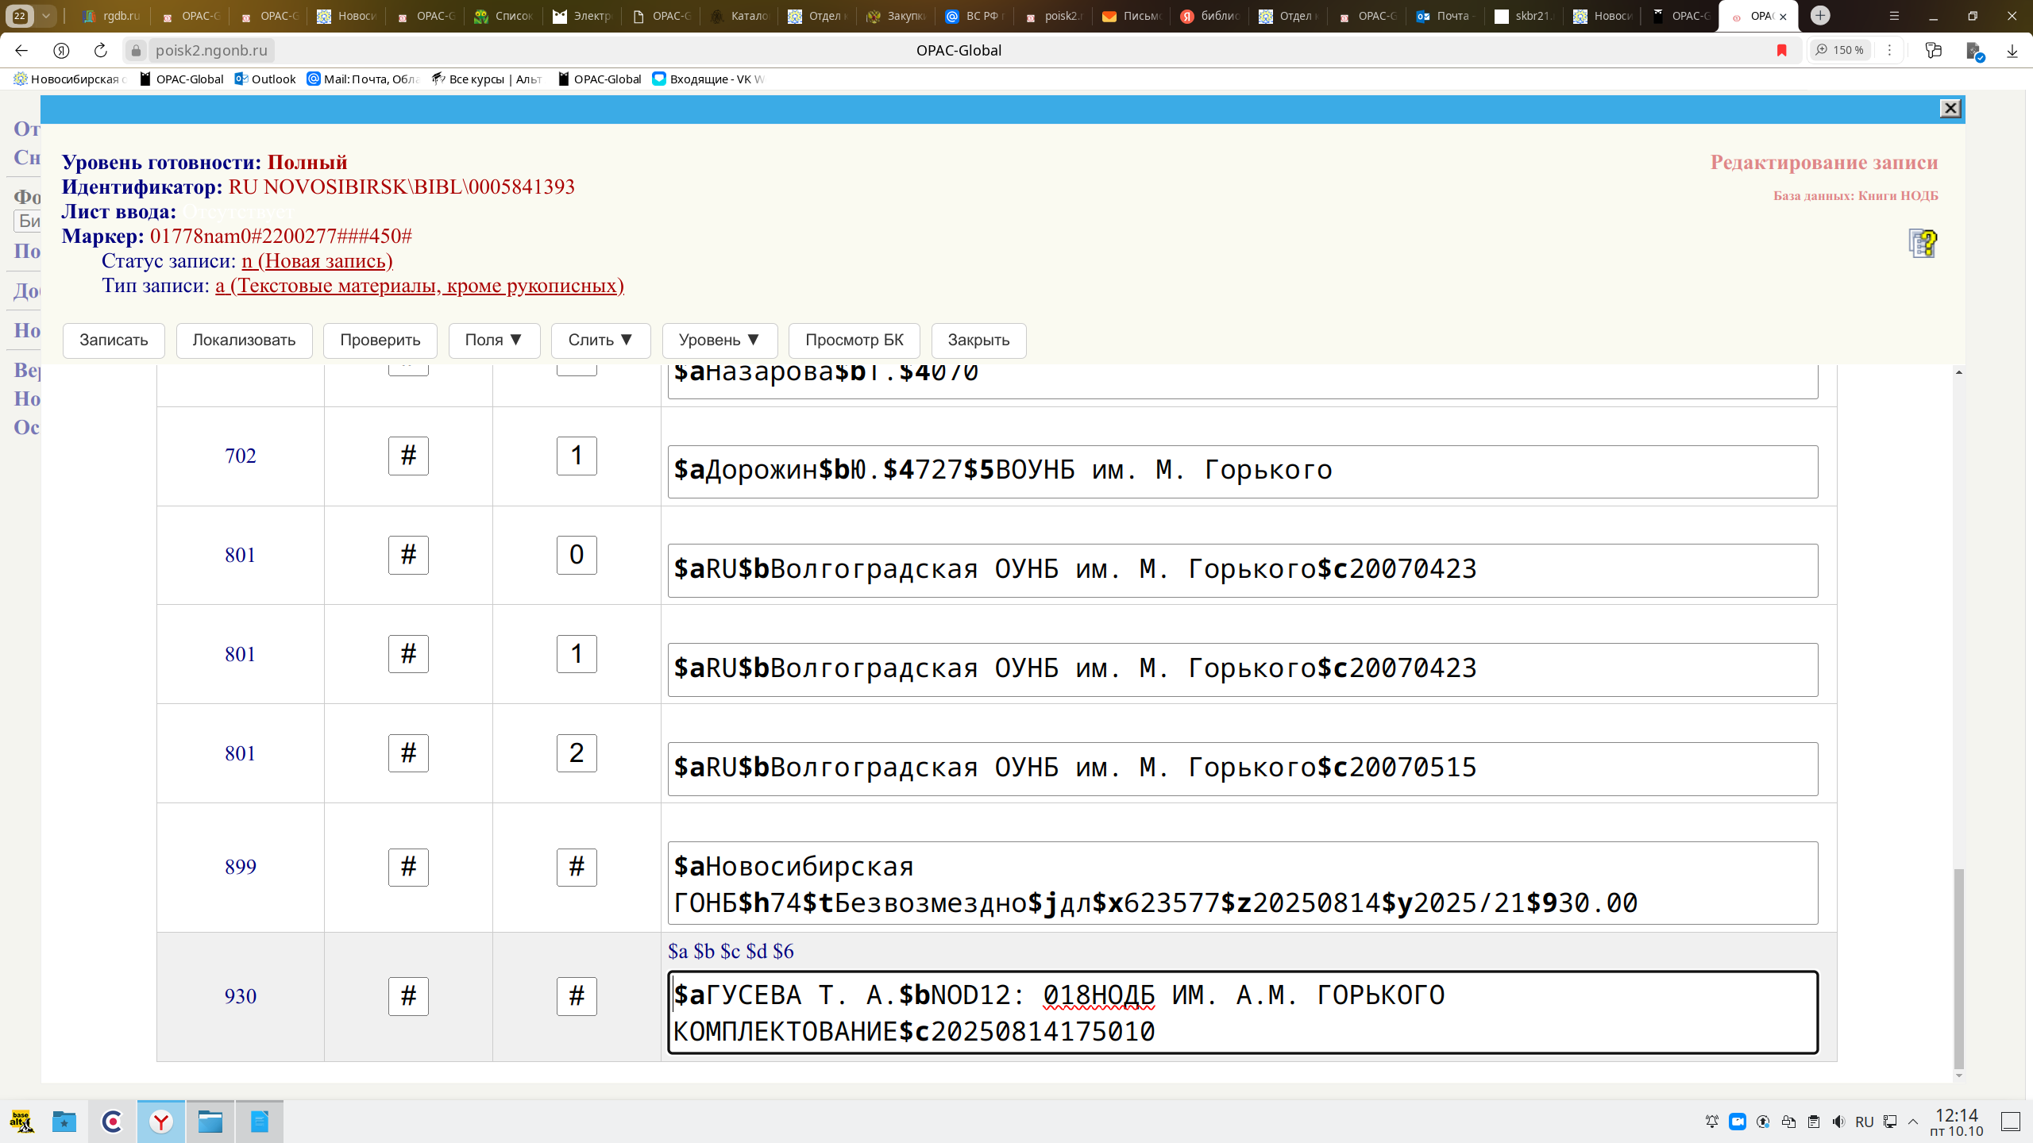
Task: Click the help questionnaire icon at right
Action: [x=1922, y=244]
